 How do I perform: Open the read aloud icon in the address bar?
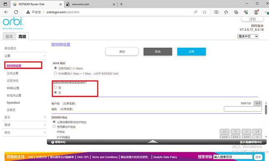click(195, 12)
